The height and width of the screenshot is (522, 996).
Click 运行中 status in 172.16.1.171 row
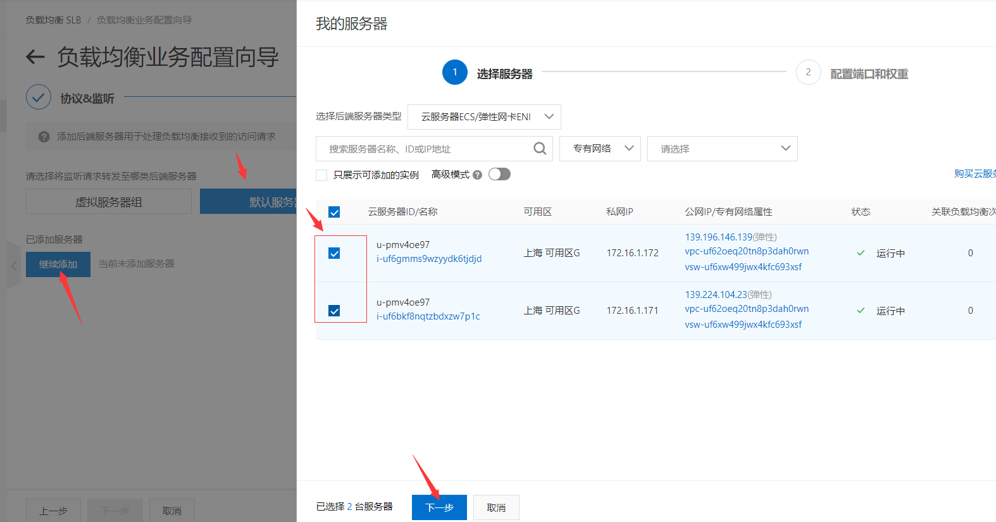(890, 311)
